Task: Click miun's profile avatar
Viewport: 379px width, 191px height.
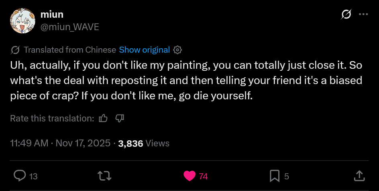Action: (x=21, y=21)
